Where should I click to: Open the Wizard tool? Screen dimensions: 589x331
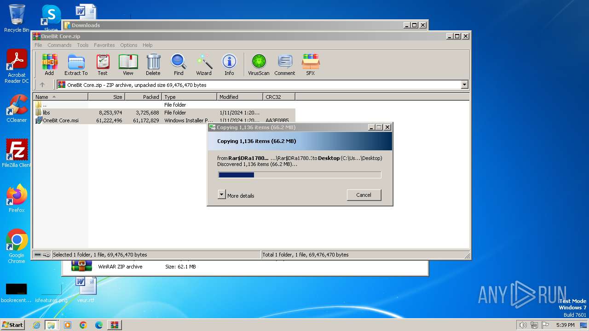[204, 65]
